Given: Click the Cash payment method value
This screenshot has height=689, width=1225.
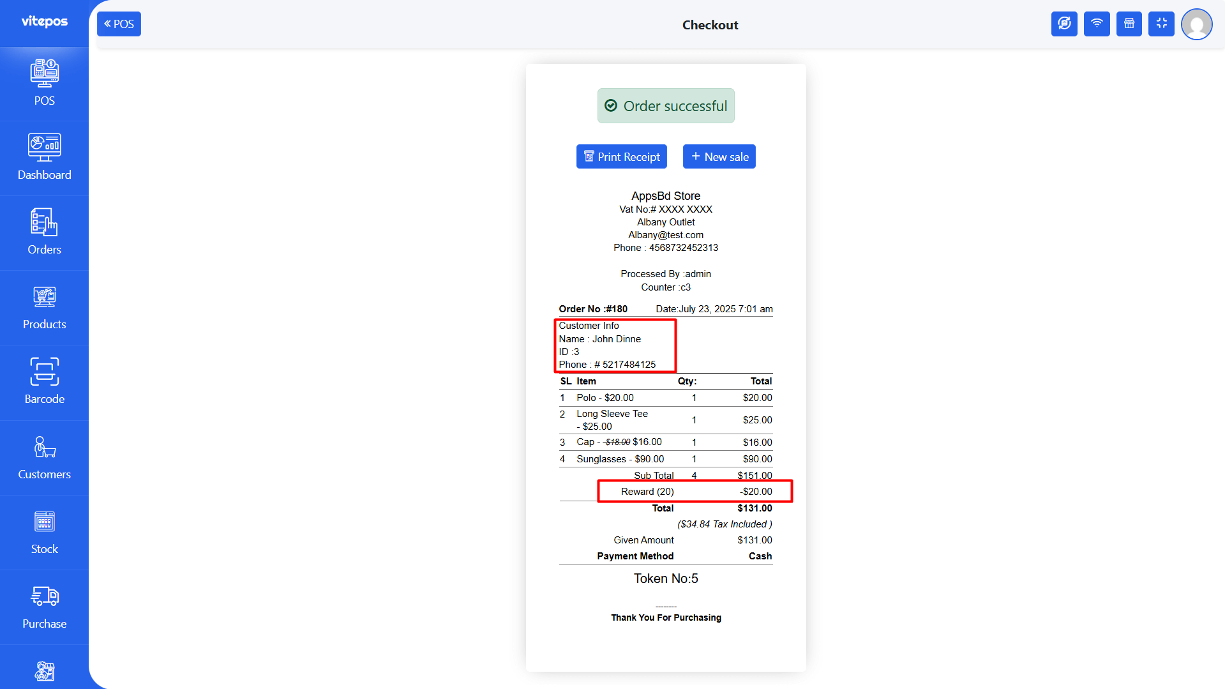Looking at the screenshot, I should tap(760, 556).
